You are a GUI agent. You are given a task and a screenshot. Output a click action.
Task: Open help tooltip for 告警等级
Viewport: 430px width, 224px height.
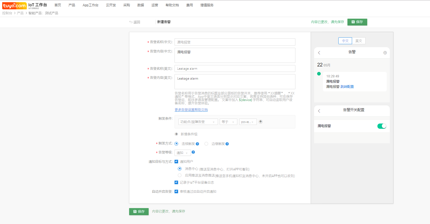(193, 152)
